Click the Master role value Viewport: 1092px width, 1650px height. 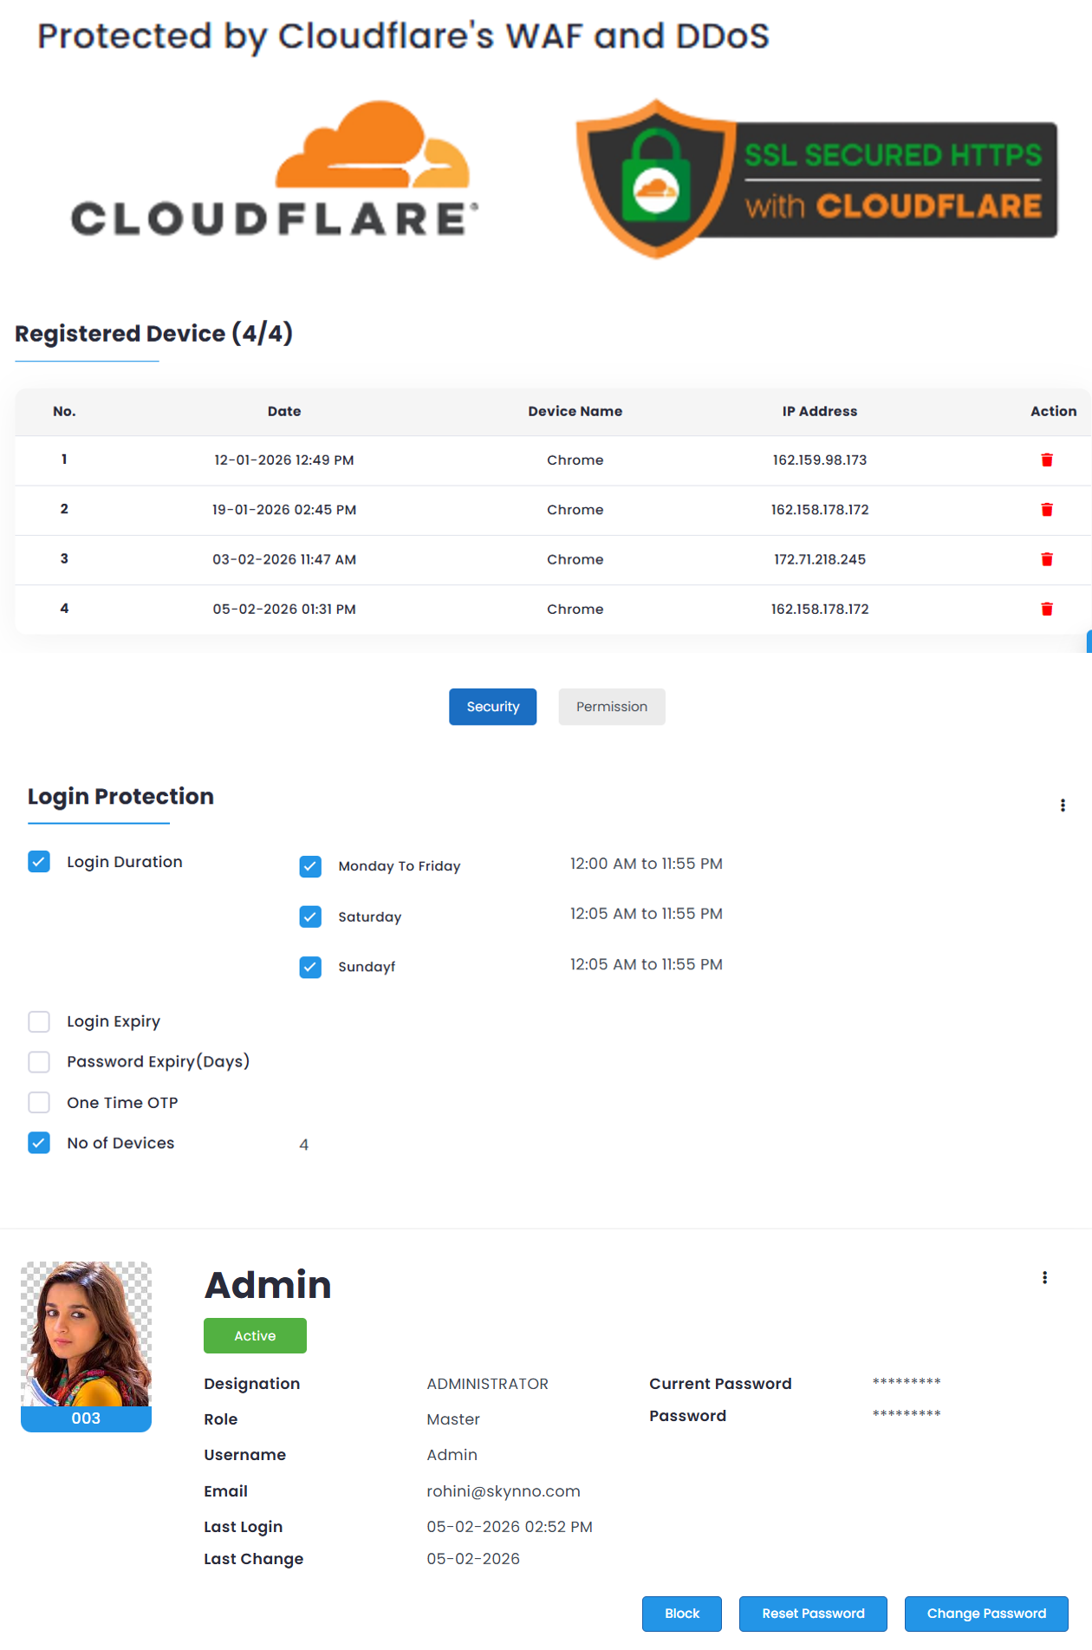click(x=453, y=1419)
